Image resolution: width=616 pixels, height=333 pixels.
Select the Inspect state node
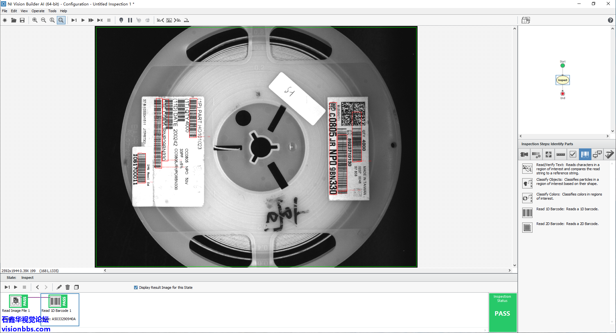pos(562,80)
